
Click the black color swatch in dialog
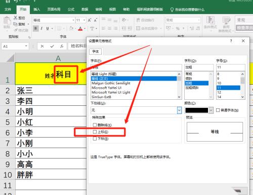[x=196, y=110]
